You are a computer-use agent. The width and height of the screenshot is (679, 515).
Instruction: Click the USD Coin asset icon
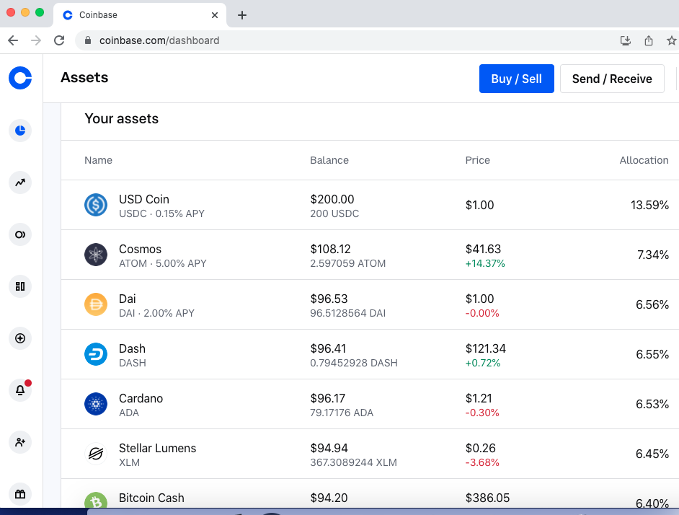pos(96,205)
